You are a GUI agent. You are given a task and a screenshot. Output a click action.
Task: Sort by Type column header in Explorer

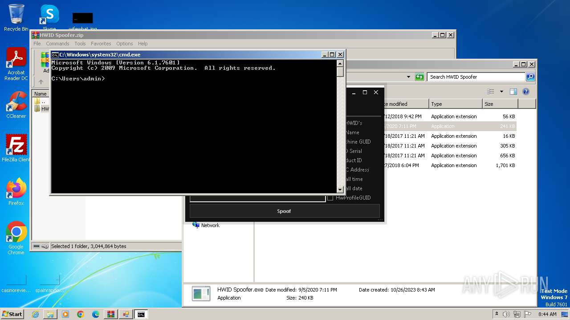pos(456,104)
